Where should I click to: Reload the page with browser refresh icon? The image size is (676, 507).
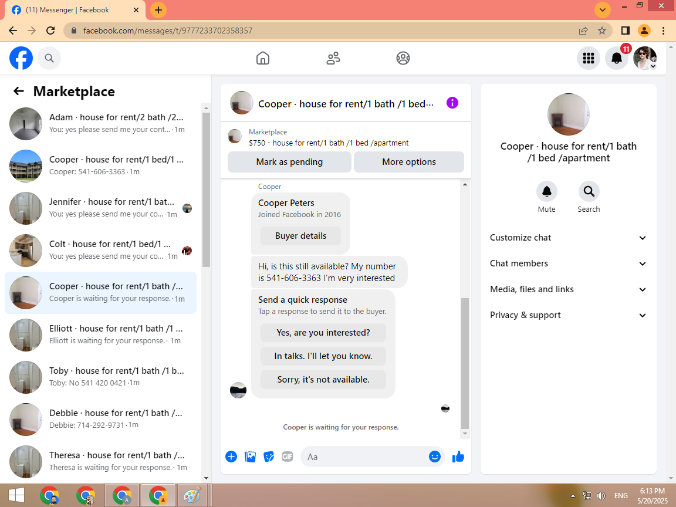pos(50,31)
